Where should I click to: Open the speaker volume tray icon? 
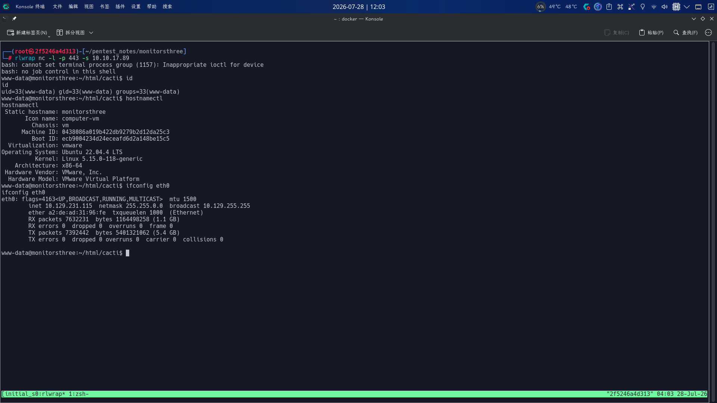pos(665,7)
